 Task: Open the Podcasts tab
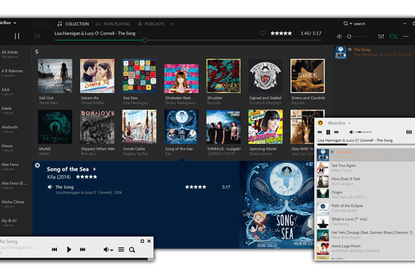coord(151,24)
